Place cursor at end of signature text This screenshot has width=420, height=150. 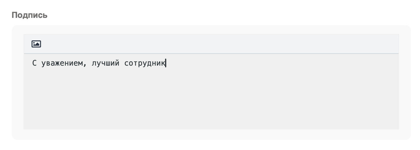pyautogui.click(x=166, y=63)
